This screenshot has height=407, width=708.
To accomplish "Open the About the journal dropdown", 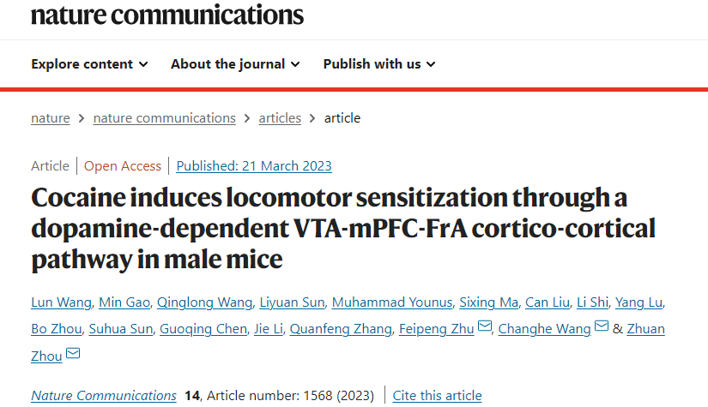I will point(235,64).
